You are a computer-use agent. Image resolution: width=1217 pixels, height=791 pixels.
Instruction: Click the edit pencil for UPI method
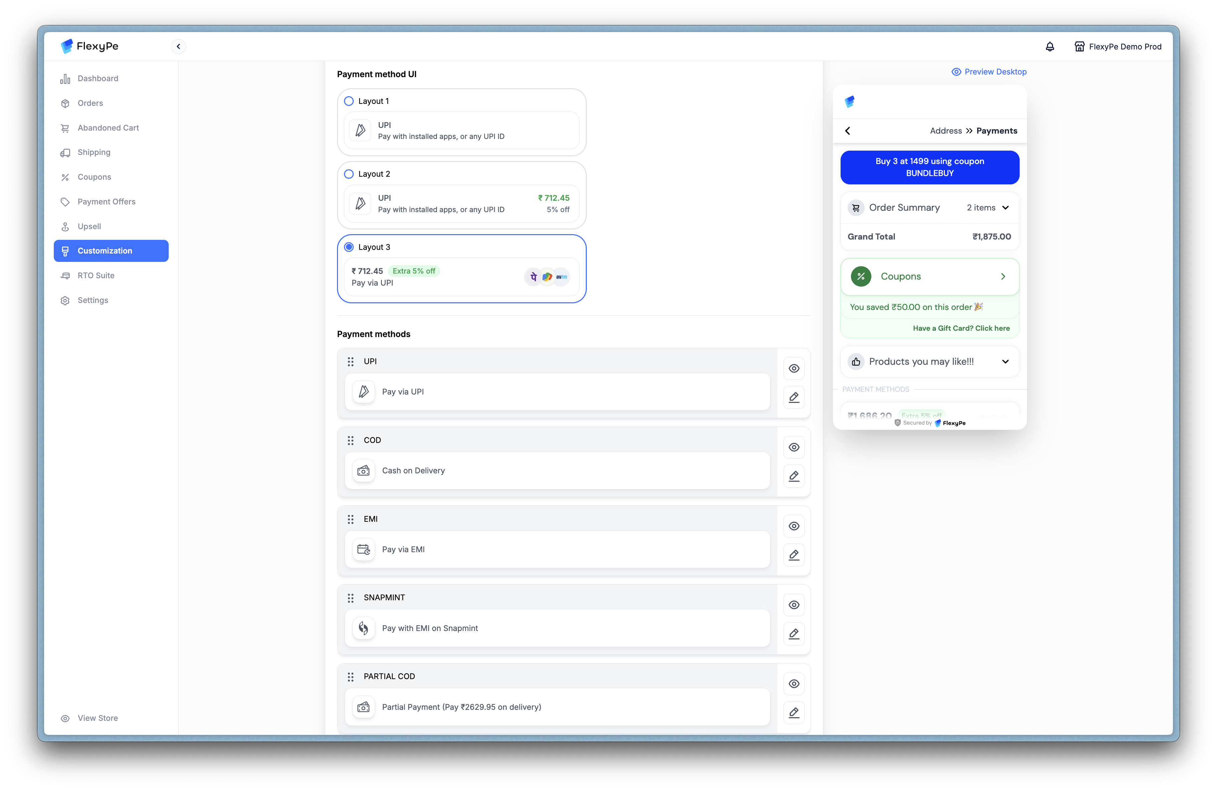click(794, 397)
